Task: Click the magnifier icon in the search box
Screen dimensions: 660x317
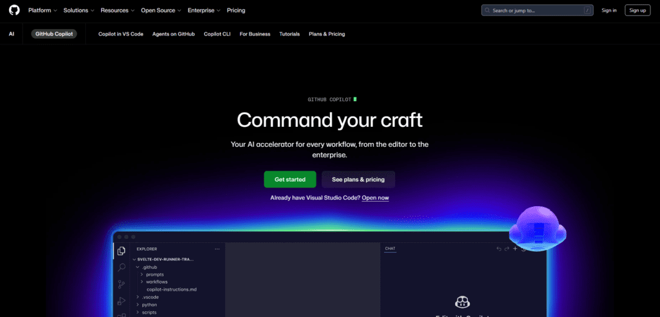Action: tap(487, 10)
